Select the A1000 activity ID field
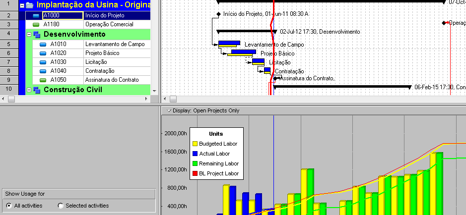Screen dimensions: 466x215 pos(63,15)
